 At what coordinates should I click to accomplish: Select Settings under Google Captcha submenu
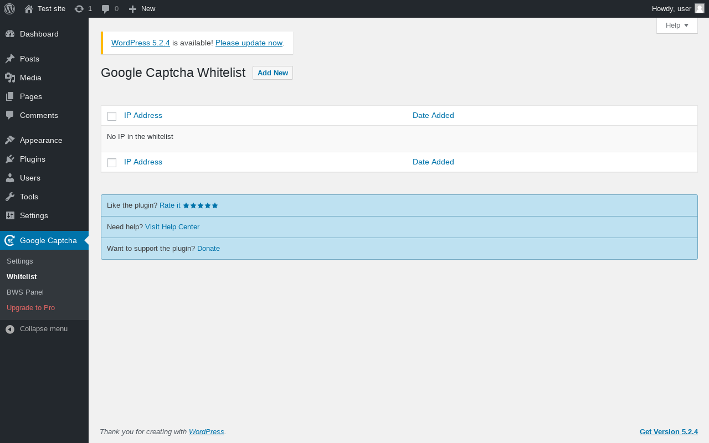(x=20, y=261)
